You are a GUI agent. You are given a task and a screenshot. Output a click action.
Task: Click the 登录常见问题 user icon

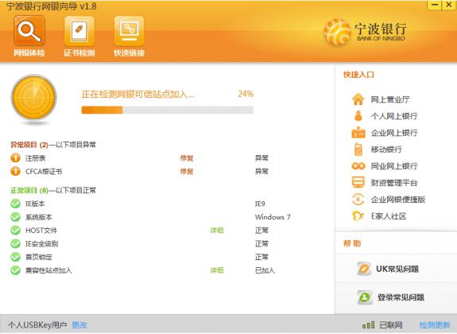(365, 297)
